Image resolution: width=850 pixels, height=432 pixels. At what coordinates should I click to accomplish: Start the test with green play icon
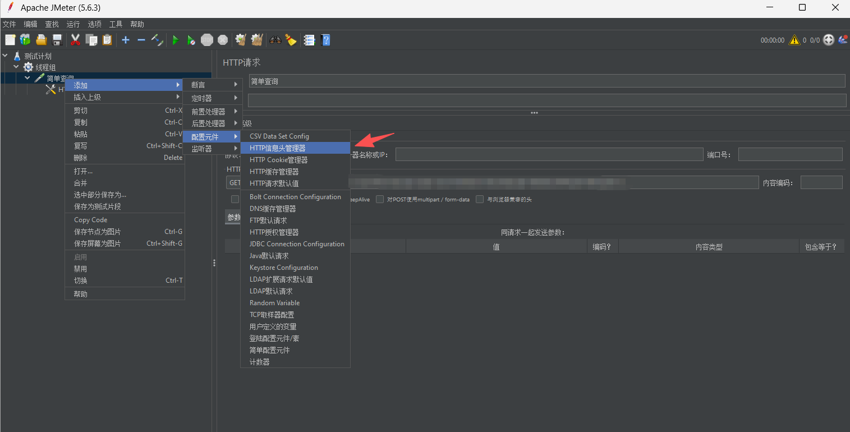pyautogui.click(x=176, y=40)
